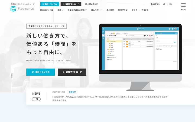Click the large hero 無料トライアル button
The image size is (195, 122).
[x=41, y=72]
